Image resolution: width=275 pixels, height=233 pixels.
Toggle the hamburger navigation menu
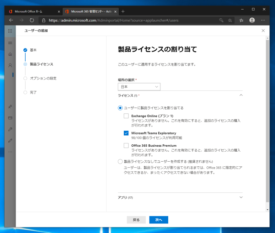10,43
